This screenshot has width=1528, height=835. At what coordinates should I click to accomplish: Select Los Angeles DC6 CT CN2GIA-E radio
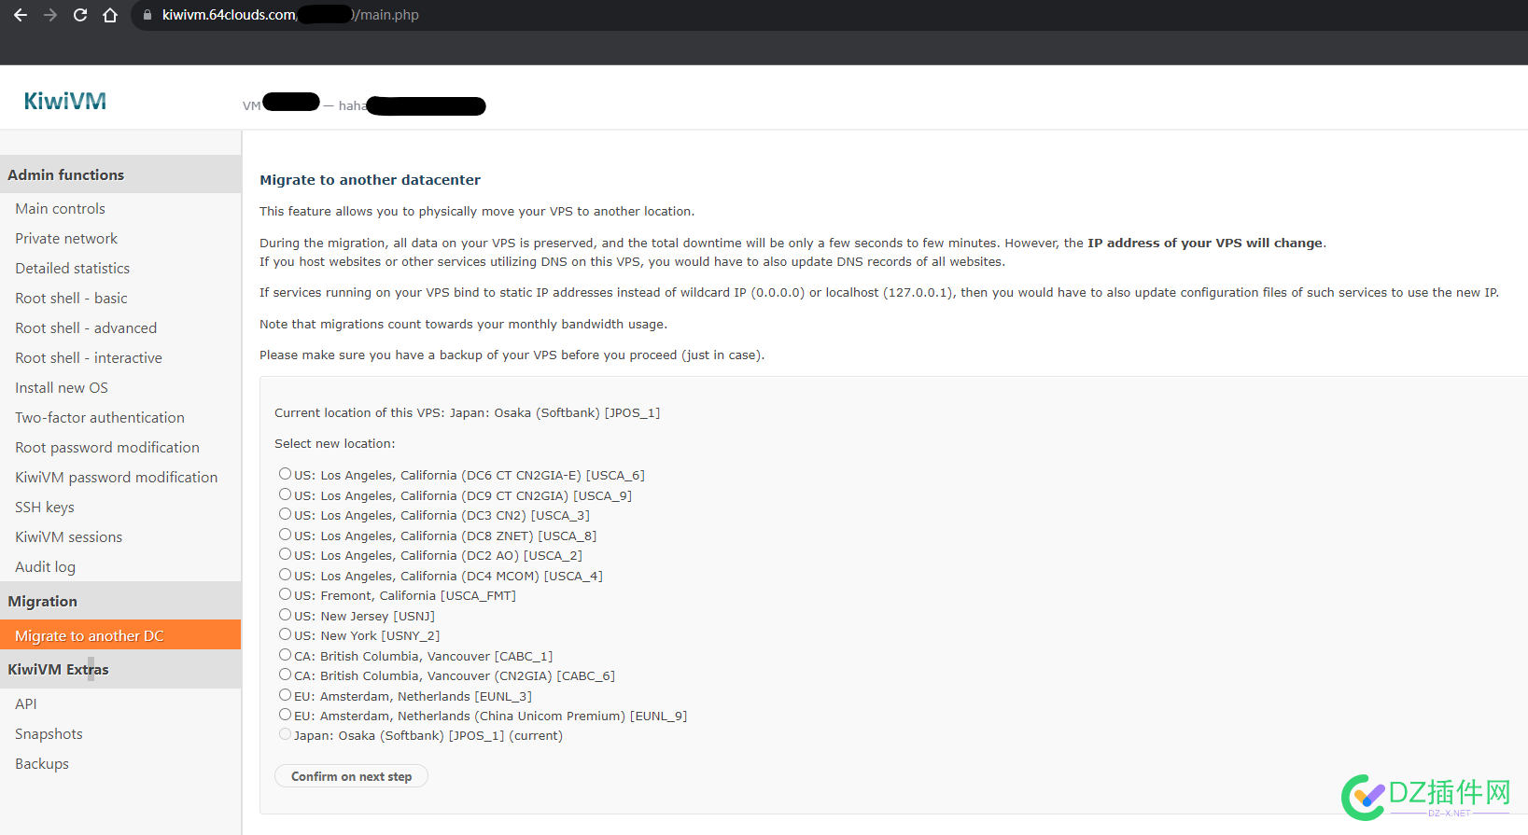285,474
